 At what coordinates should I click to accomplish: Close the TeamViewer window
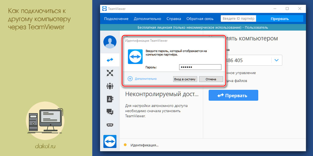[300, 8]
